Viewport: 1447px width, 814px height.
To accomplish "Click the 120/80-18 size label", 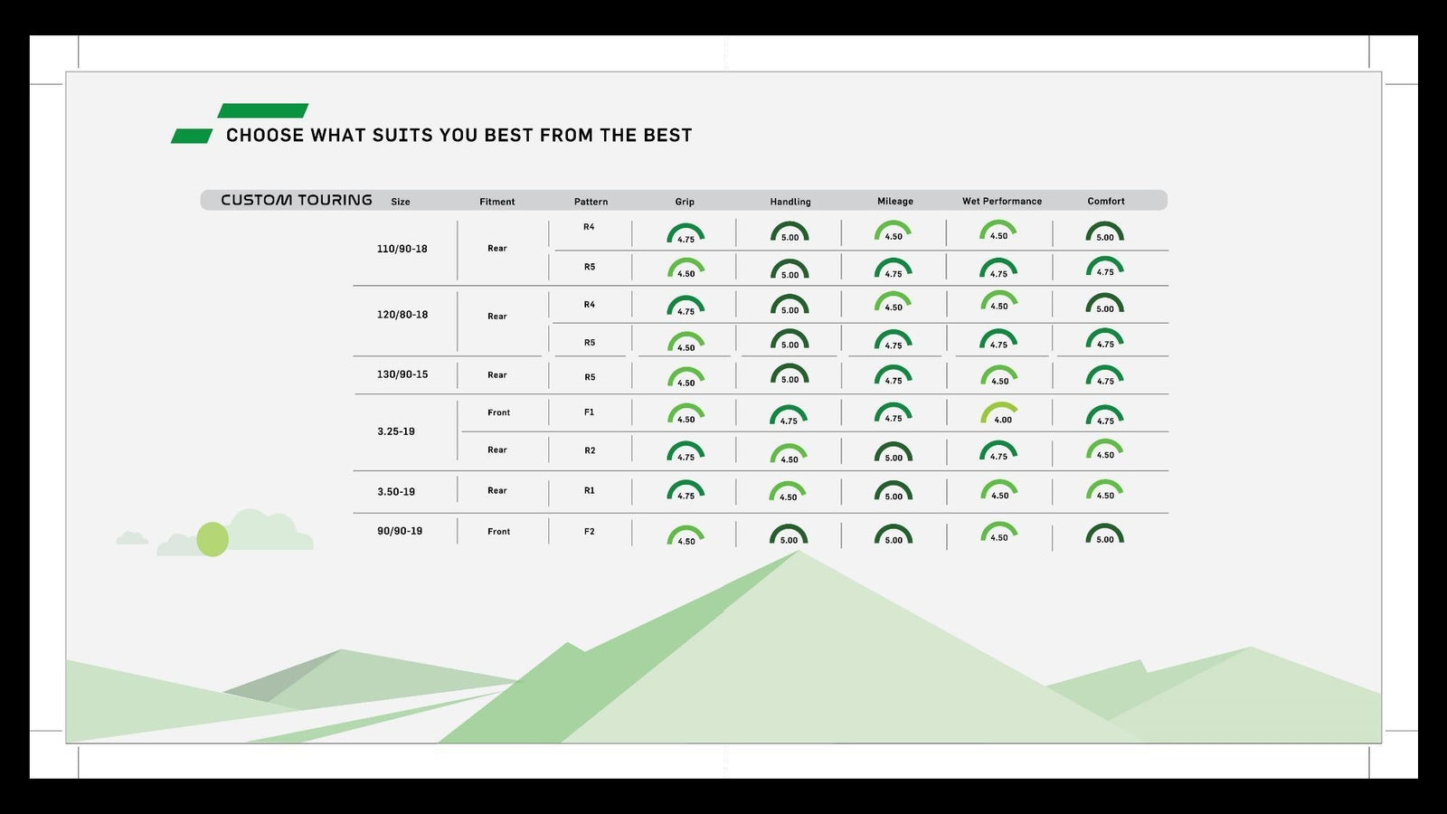I will point(402,315).
